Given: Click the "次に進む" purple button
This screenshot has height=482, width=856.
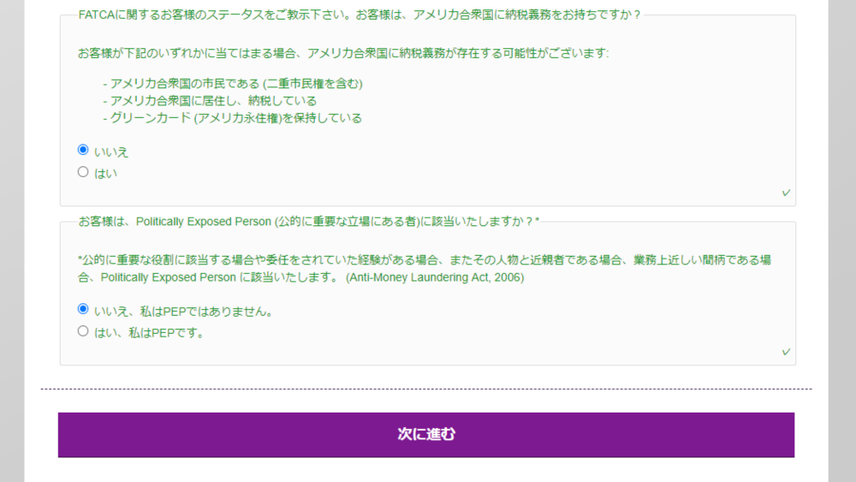Looking at the screenshot, I should (426, 435).
